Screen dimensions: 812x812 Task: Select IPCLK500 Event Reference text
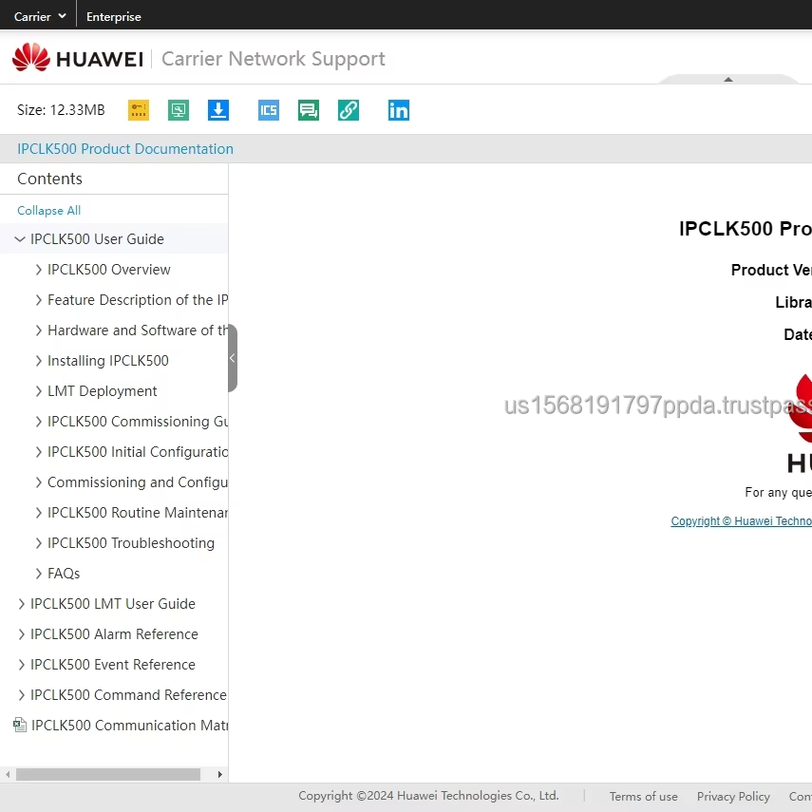[x=113, y=665]
